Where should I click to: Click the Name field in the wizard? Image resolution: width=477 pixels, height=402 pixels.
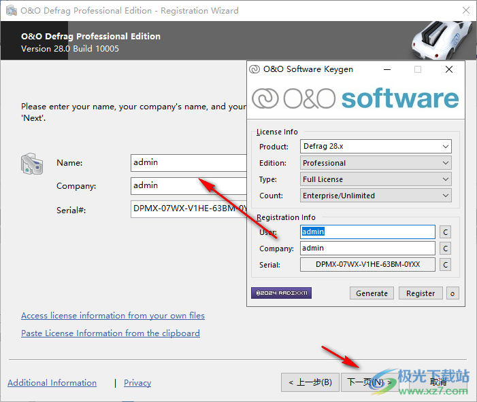click(188, 163)
